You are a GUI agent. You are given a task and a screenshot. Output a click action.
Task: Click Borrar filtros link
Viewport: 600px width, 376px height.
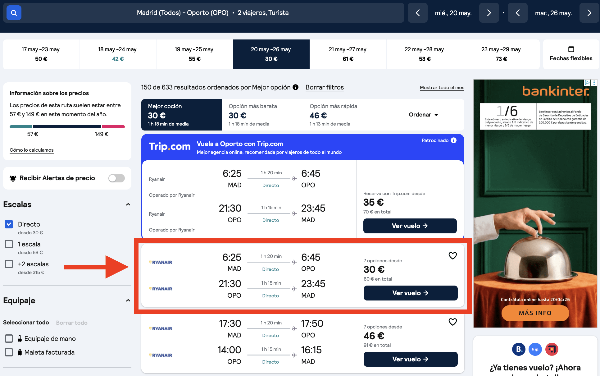(x=325, y=87)
